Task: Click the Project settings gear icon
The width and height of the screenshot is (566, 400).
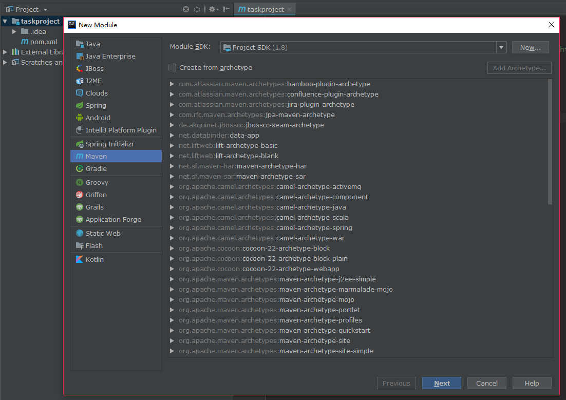Action: 212,9
